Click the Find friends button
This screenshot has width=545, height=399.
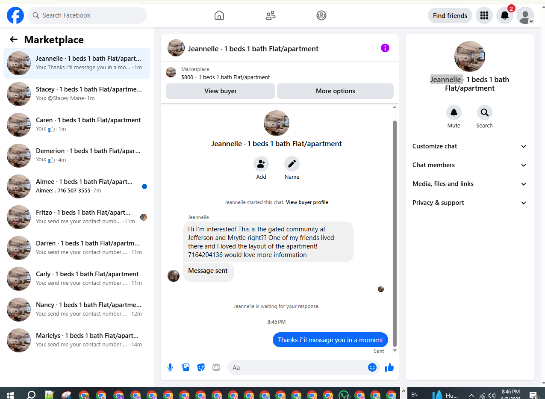450,15
